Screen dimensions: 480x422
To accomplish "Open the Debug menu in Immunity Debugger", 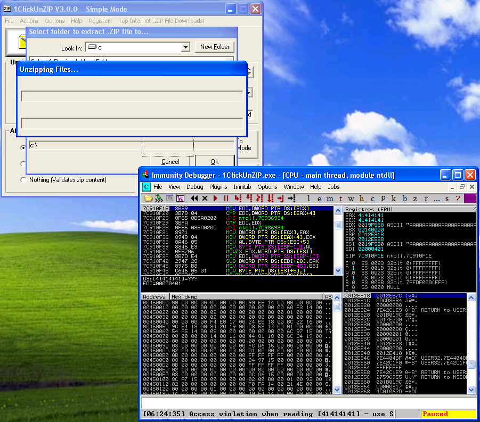I will (x=194, y=187).
